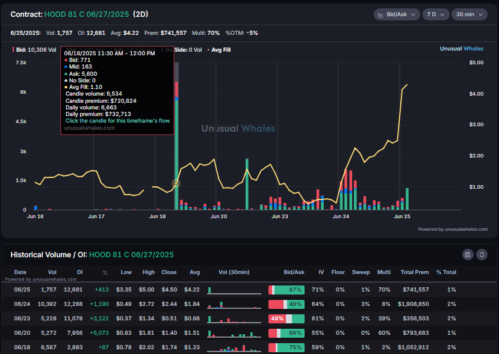
Task: Sort the table by Multi column header
Action: [384, 272]
